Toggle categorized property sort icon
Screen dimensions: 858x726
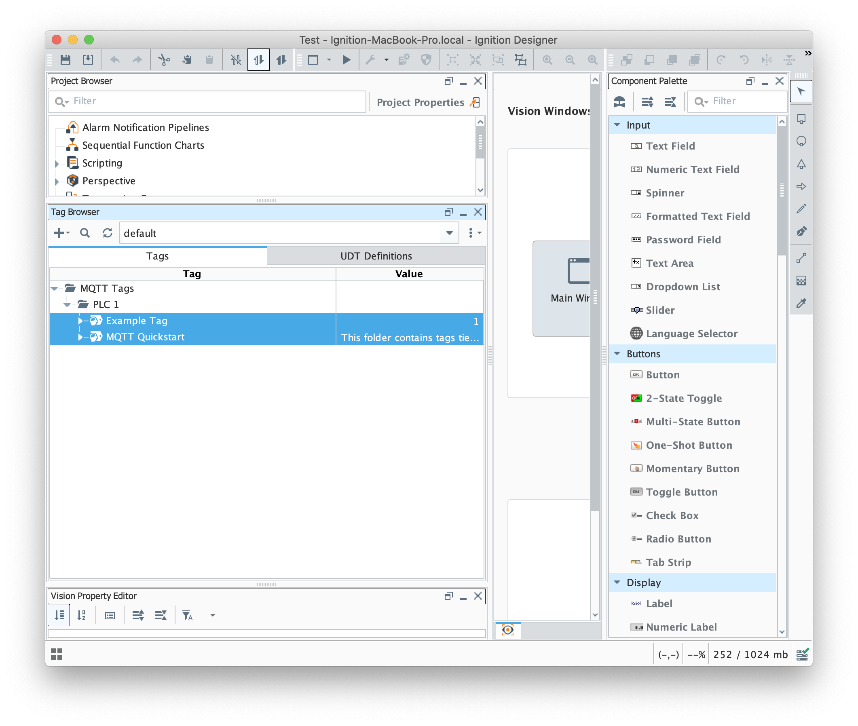59,615
